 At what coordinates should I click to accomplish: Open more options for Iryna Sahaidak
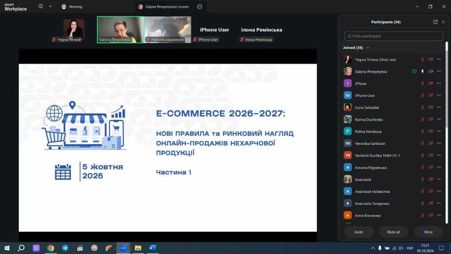click(439, 108)
